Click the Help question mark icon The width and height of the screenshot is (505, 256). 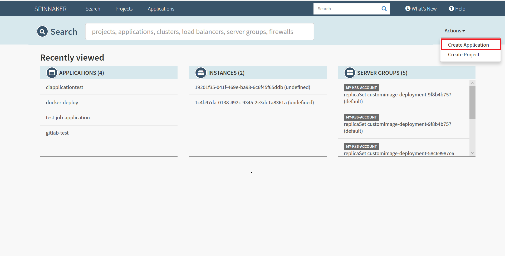(451, 8)
